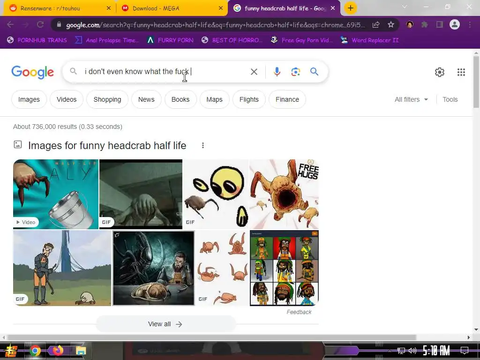Open the search Tools button
The height and width of the screenshot is (360, 480).
(x=450, y=99)
